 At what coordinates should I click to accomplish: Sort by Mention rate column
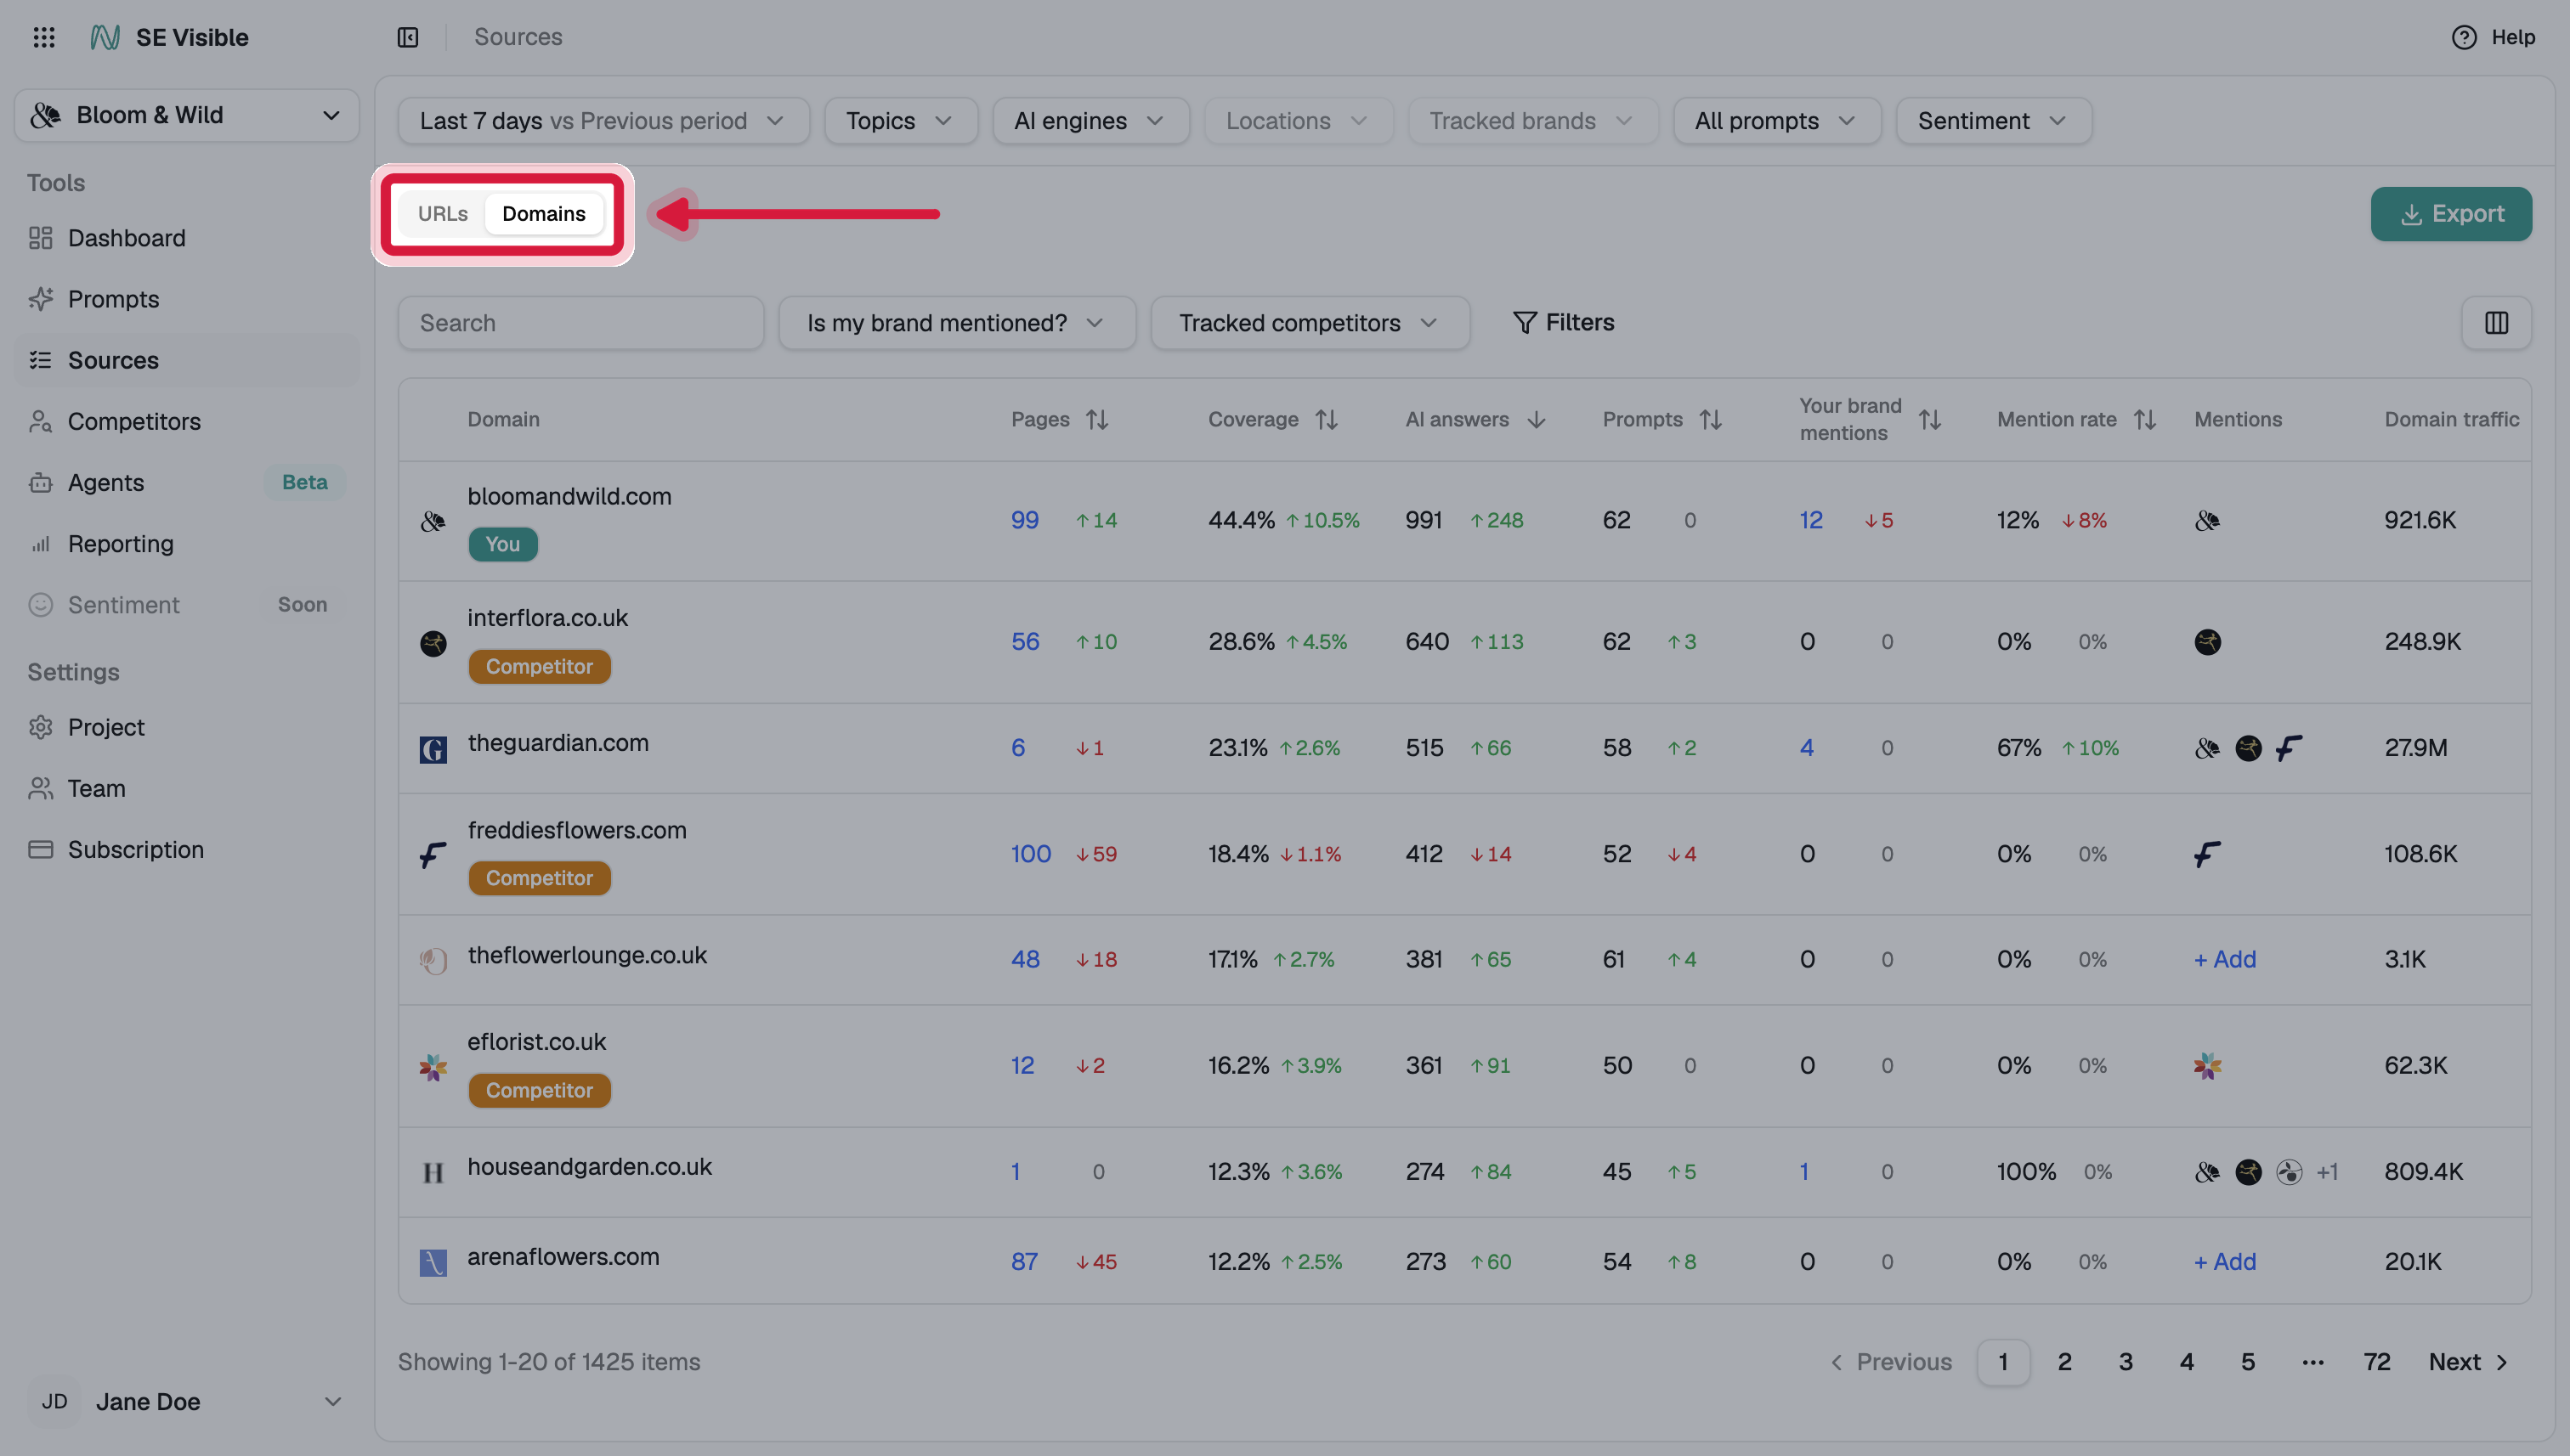click(x=2144, y=420)
